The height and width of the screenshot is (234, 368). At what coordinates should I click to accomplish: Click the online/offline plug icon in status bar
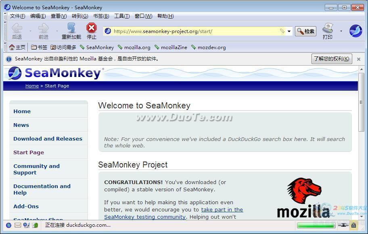pyautogui.click(x=343, y=225)
